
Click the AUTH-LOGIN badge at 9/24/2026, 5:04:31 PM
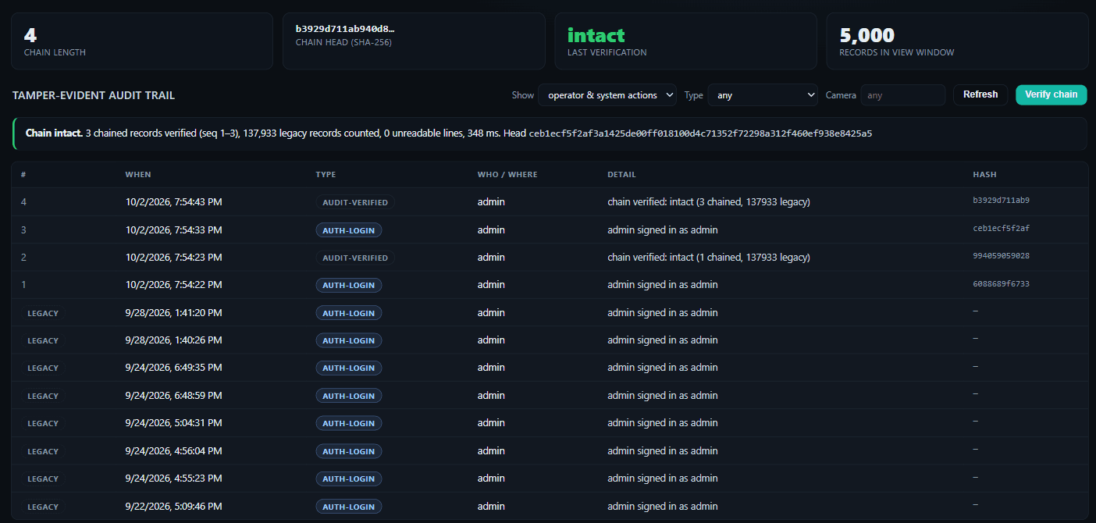click(x=349, y=423)
